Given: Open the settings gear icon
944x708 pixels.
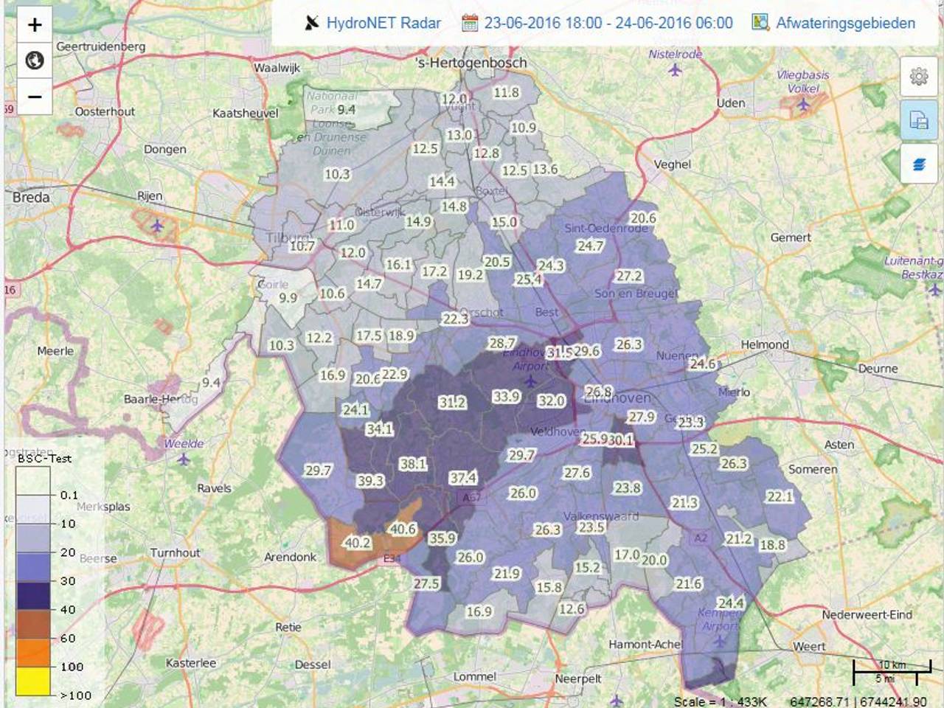Looking at the screenshot, I should [x=919, y=76].
